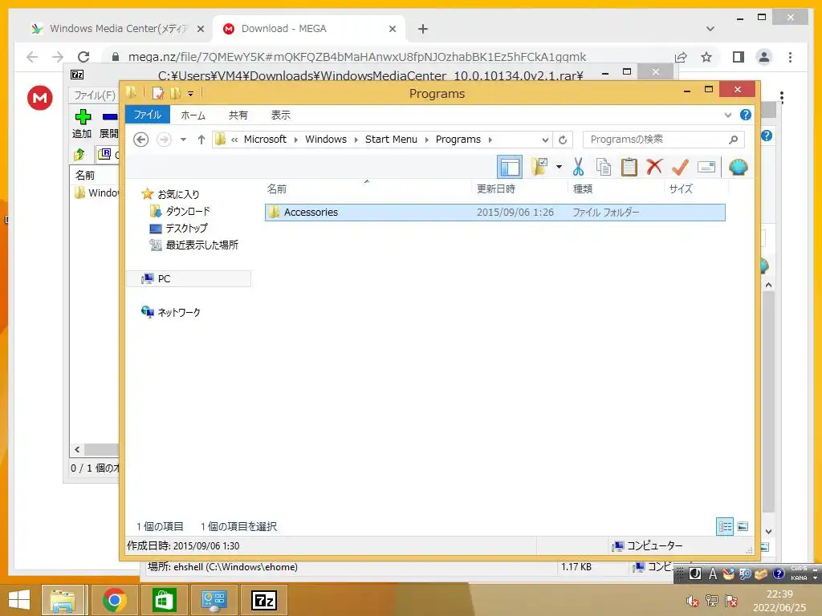Select PC in navigation pane

coord(189,278)
